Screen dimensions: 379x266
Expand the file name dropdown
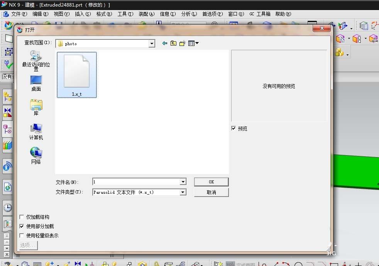(x=183, y=182)
